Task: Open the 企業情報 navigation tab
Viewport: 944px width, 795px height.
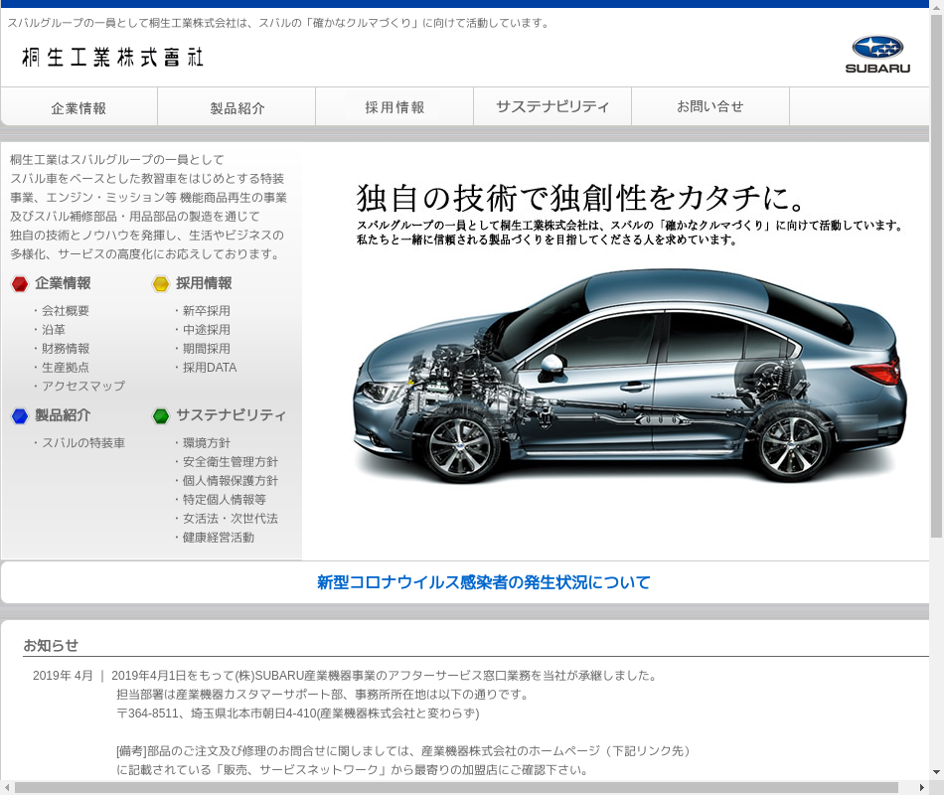Action: [79, 107]
